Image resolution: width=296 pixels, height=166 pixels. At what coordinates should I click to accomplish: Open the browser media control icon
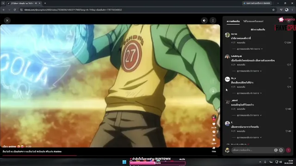click(x=281, y=10)
